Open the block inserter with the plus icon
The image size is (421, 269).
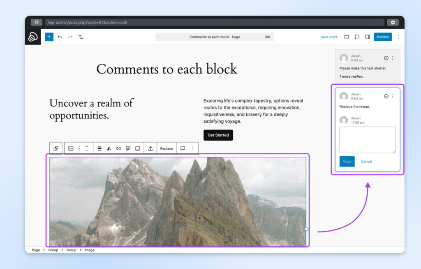[49, 37]
